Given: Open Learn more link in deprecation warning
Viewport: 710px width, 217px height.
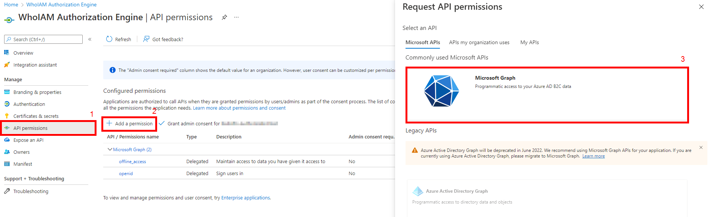Looking at the screenshot, I should [593, 156].
